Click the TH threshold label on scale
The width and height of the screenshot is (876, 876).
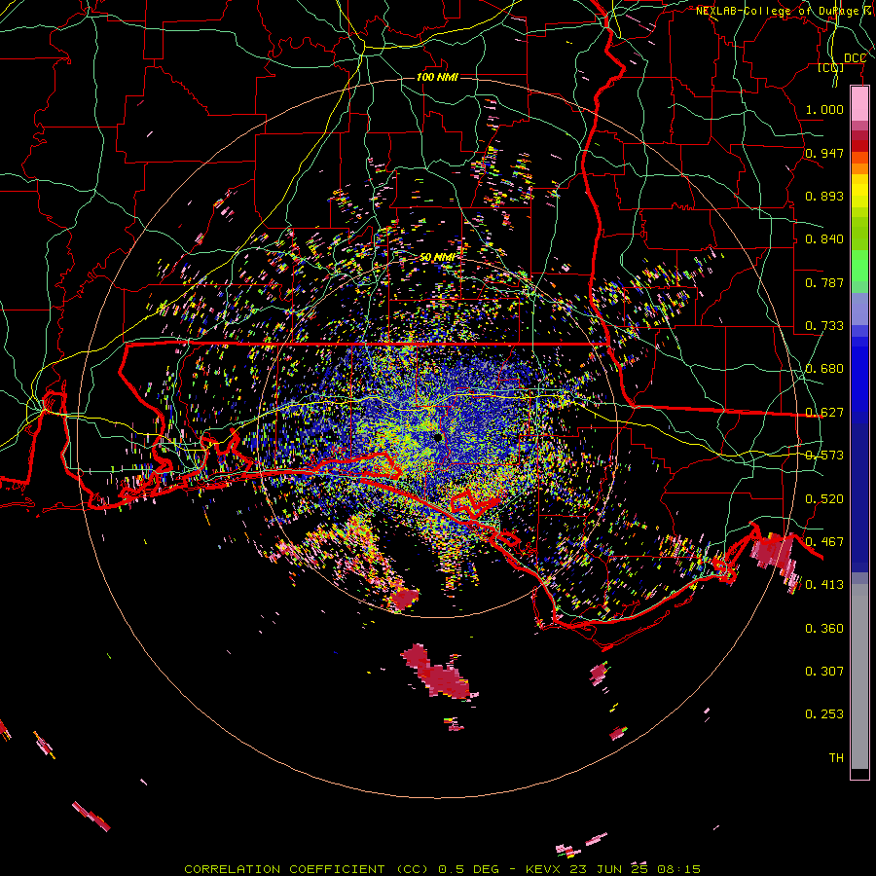point(836,758)
